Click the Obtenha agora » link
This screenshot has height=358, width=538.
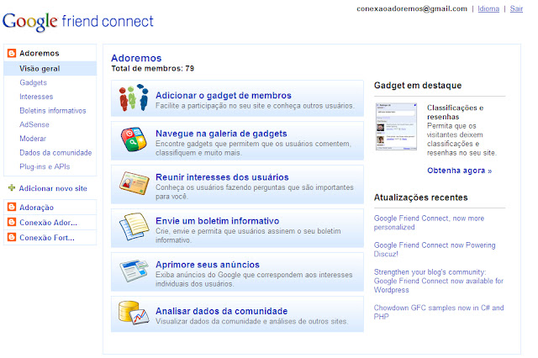[460, 171]
